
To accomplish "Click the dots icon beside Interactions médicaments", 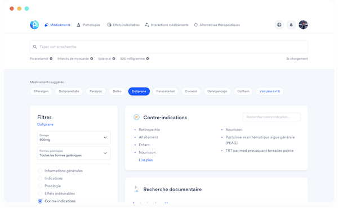I will 147,25.
